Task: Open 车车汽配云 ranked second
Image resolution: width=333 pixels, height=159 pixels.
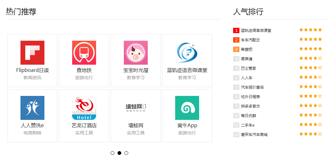Action: [x=250, y=40]
